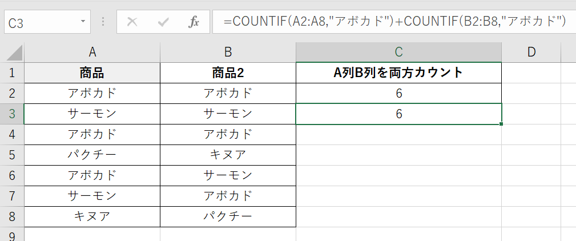The image size is (576, 241).
Task: Open the Name Box dropdown arrow
Action: point(83,22)
